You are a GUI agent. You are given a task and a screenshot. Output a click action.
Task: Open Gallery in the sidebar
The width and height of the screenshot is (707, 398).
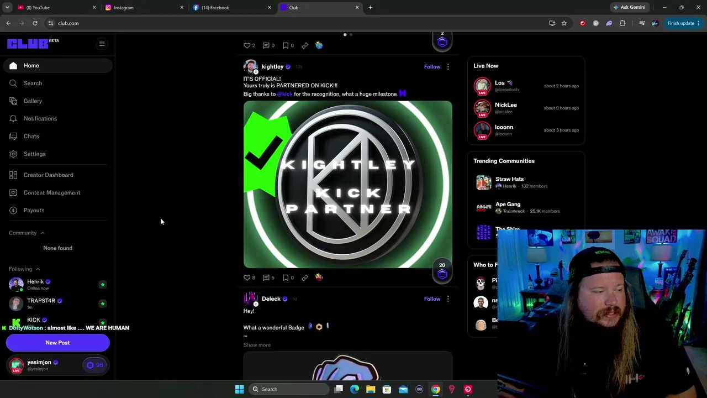(x=57, y=101)
